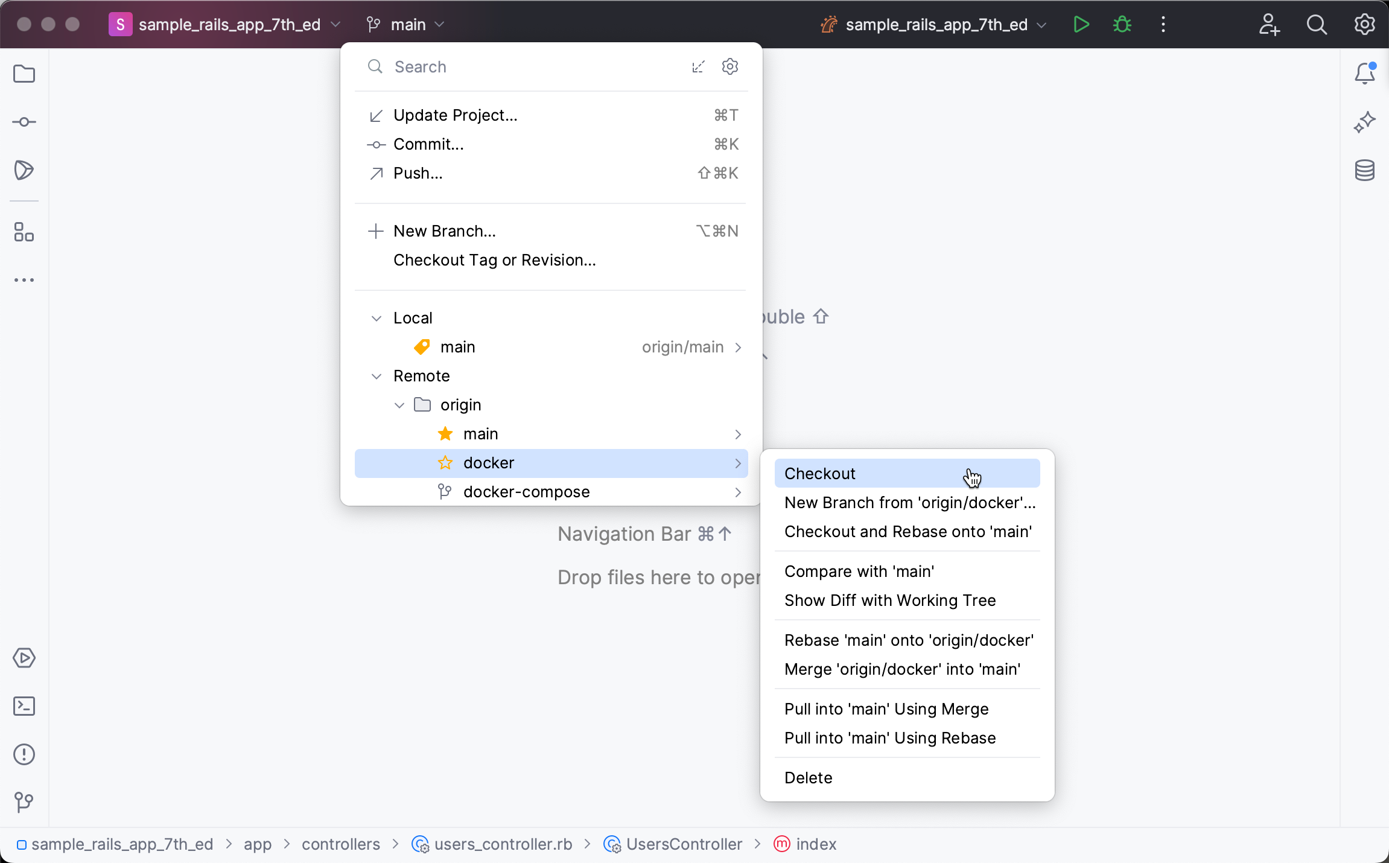Click the branch search input field
This screenshot has height=863, width=1389.
(513, 66)
